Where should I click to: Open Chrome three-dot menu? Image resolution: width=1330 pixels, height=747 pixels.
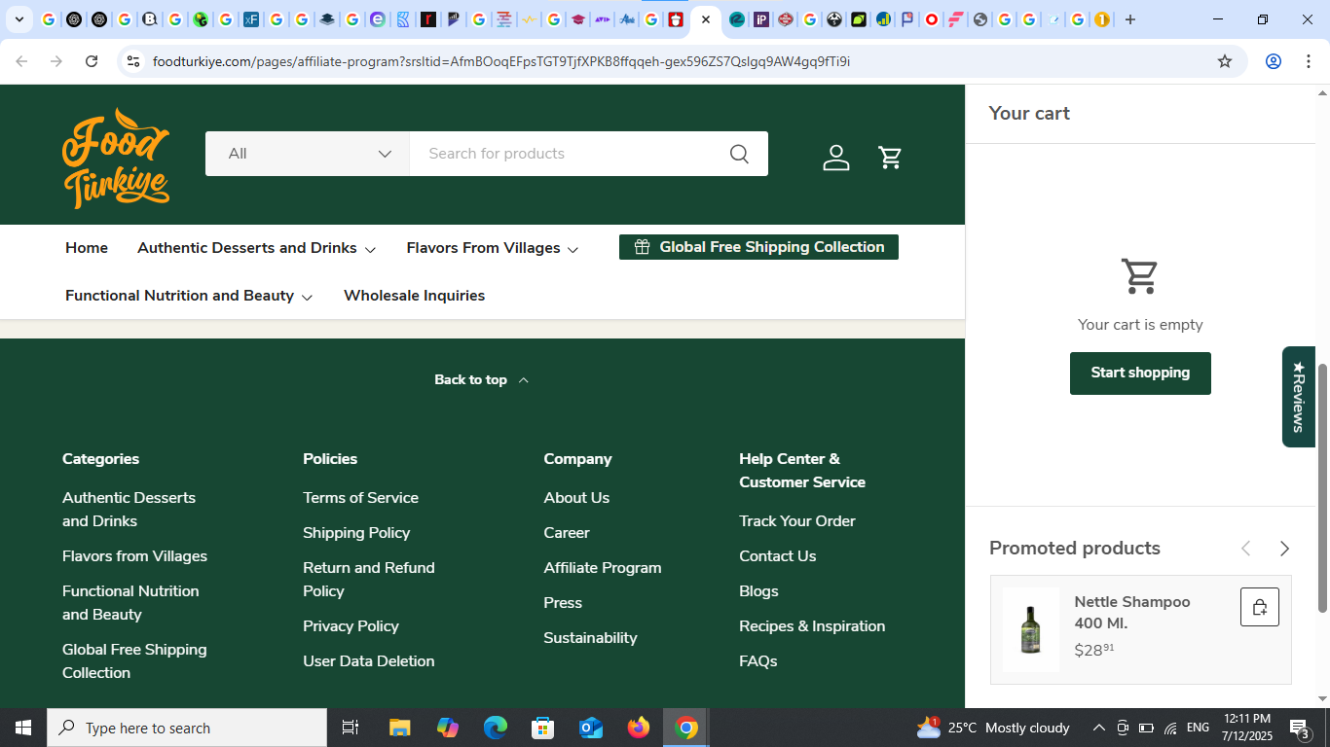pos(1309,61)
